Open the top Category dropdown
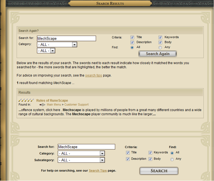 (57, 45)
